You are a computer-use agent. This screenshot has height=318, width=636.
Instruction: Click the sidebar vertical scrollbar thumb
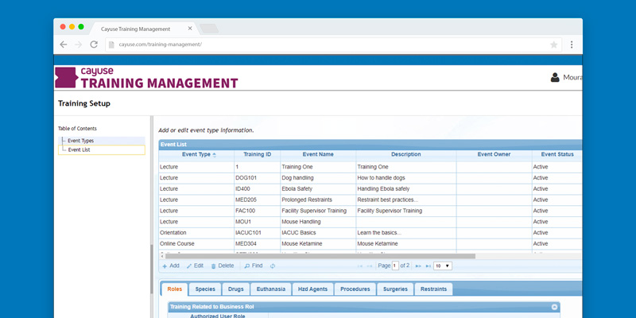152,267
